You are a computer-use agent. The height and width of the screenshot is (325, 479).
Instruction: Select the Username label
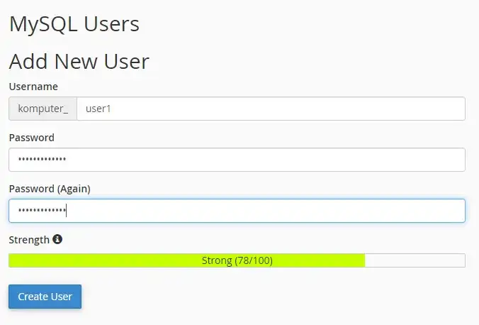pos(33,87)
